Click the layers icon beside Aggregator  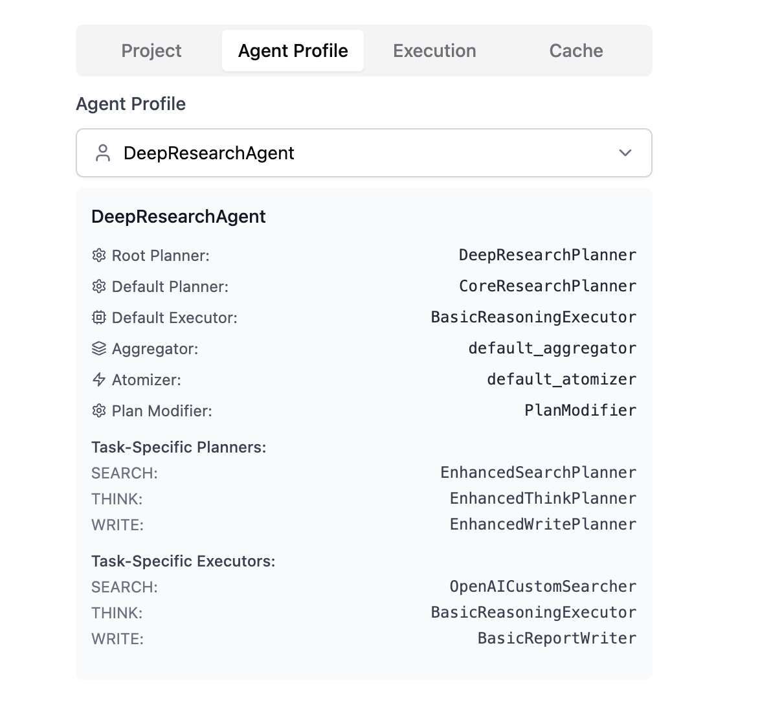(99, 348)
